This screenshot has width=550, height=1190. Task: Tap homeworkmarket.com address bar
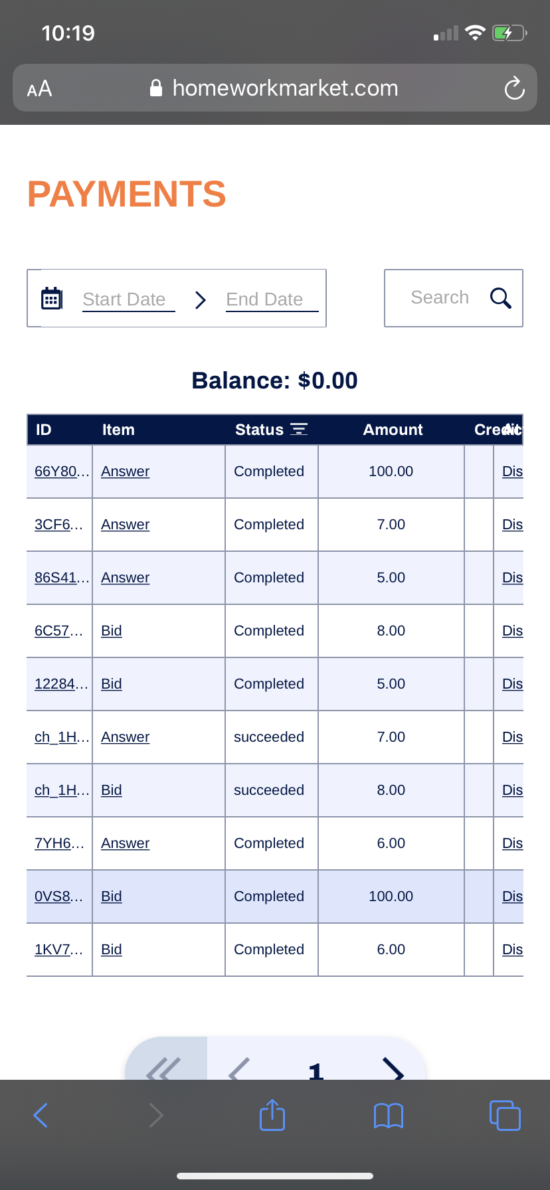point(274,88)
